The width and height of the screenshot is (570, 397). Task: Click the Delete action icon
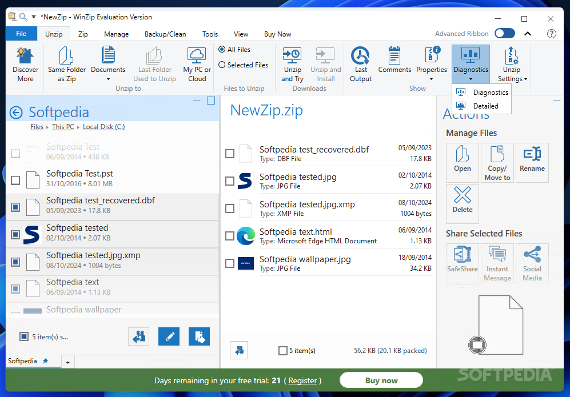point(463,195)
